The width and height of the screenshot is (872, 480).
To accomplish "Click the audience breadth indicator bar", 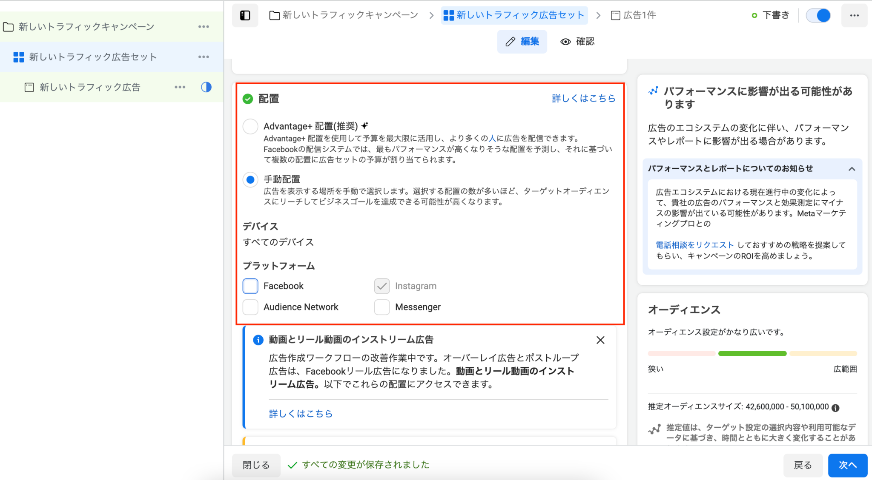I will (x=752, y=353).
